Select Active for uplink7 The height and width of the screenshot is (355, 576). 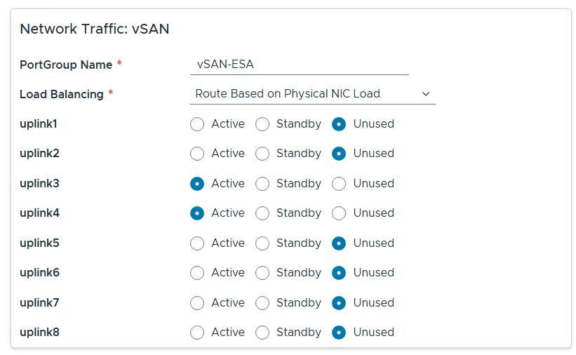click(197, 303)
